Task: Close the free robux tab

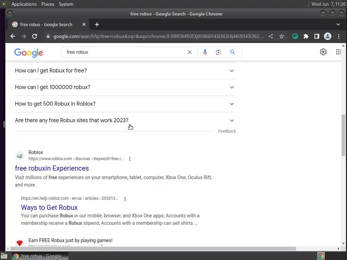Action: (x=84, y=24)
